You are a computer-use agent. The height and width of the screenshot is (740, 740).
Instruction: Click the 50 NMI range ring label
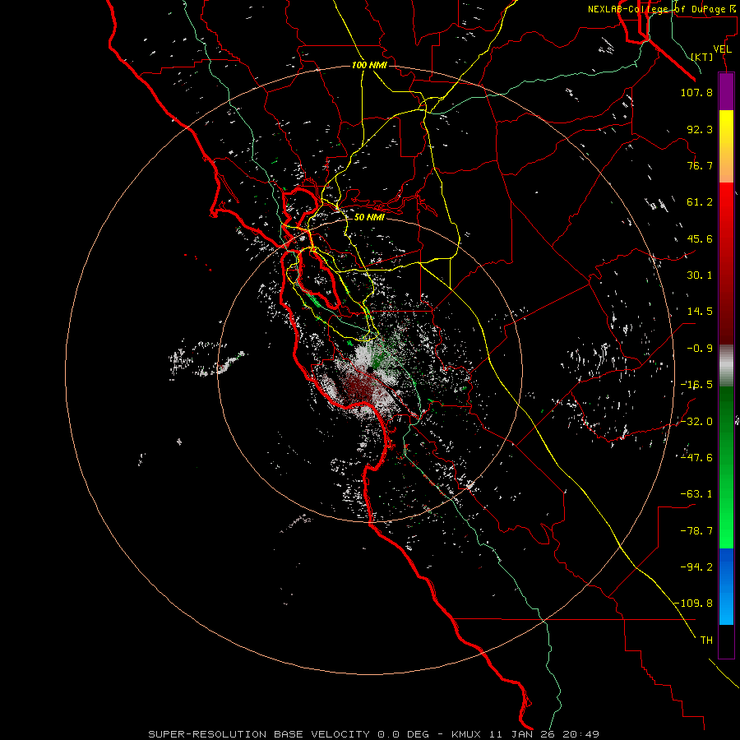369,217
